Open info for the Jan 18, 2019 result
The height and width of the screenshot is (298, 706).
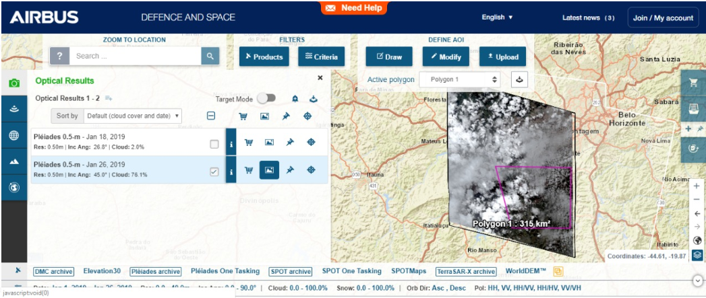(x=231, y=142)
